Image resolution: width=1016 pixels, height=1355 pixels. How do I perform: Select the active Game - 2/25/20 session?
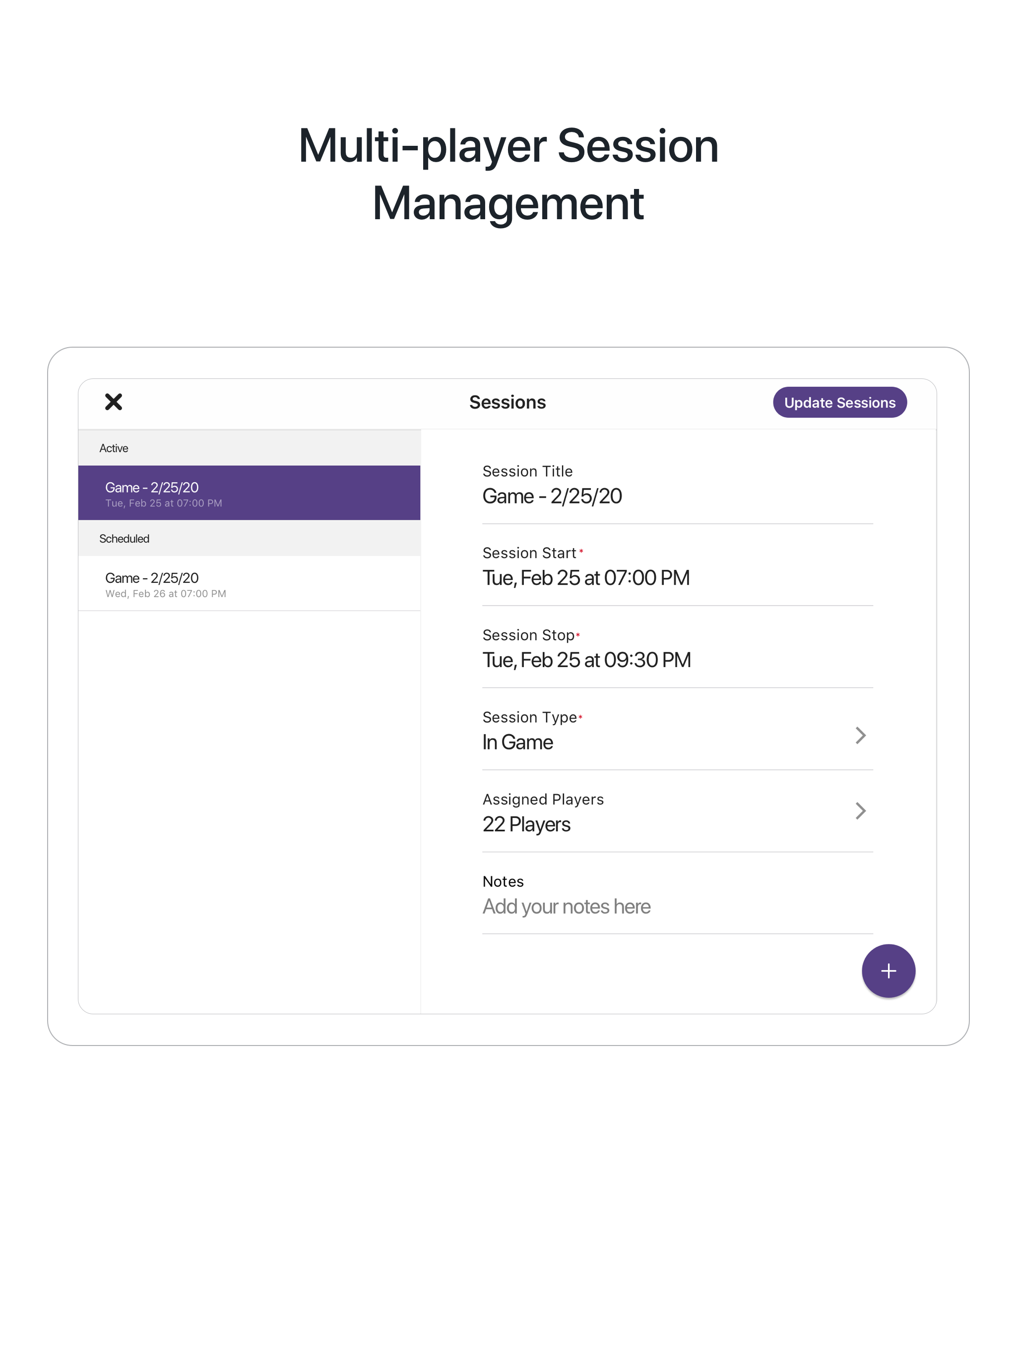pyautogui.click(x=249, y=493)
